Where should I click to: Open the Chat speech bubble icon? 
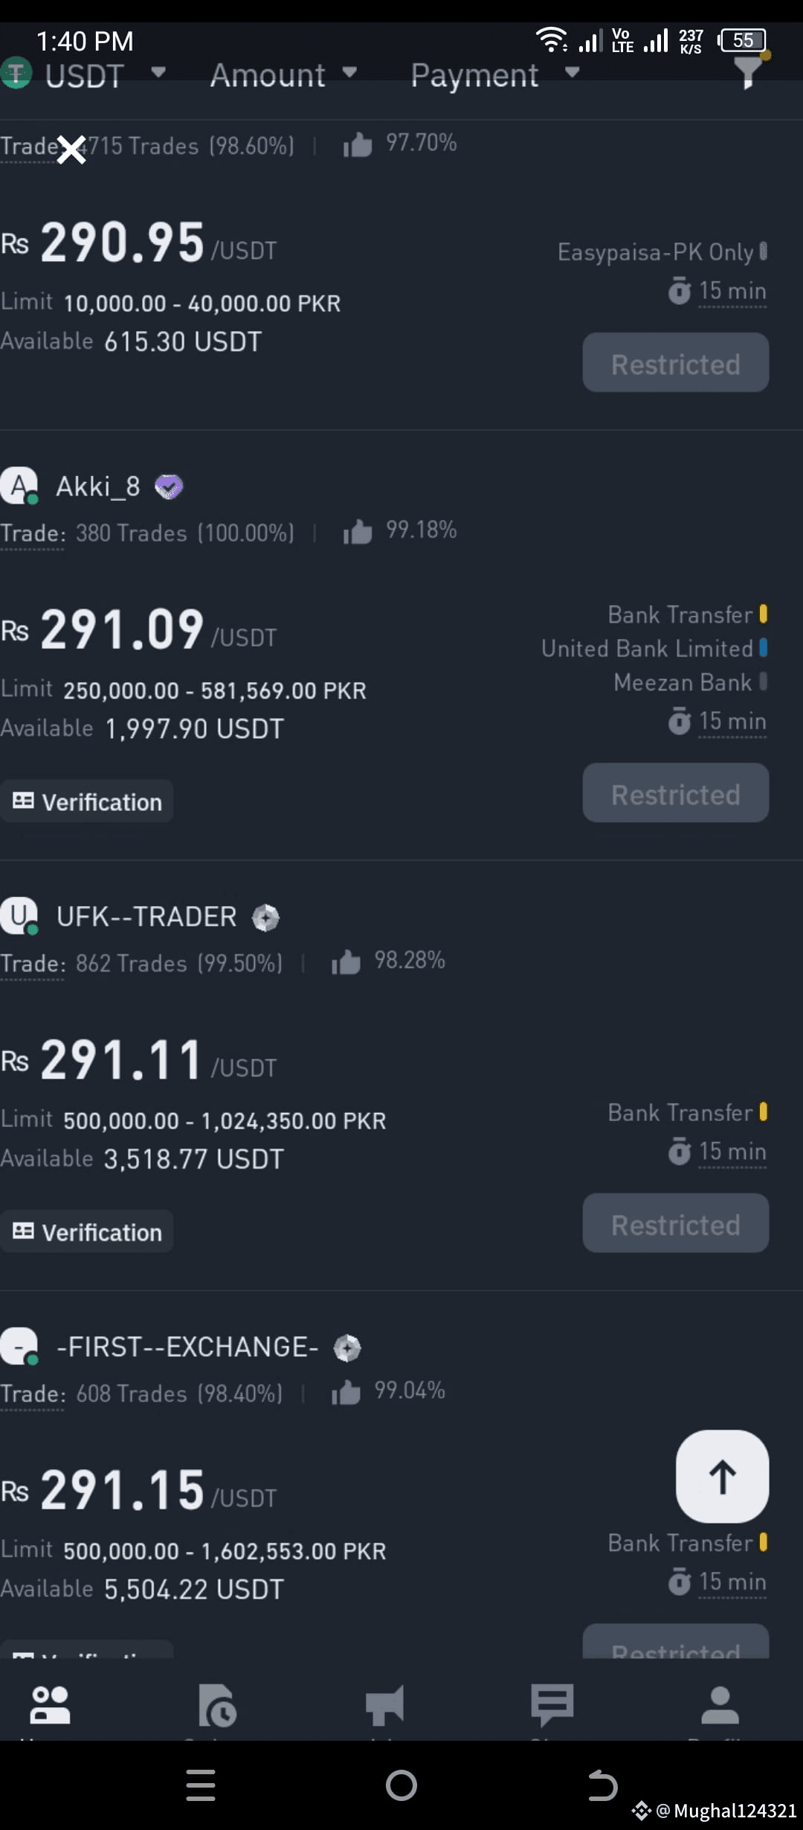pos(552,1705)
